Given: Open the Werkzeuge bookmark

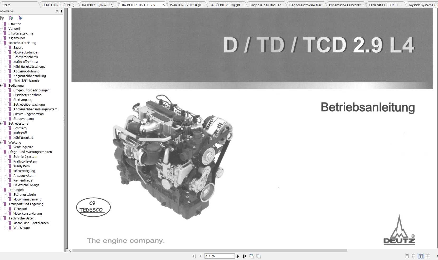Looking at the screenshot, I should (22, 228).
